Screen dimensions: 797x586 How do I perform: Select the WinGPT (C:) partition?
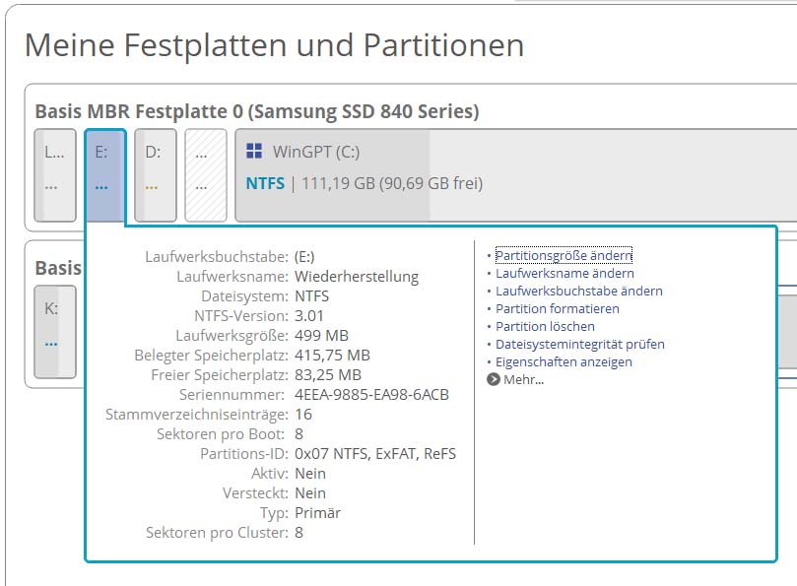pyautogui.click(x=512, y=175)
